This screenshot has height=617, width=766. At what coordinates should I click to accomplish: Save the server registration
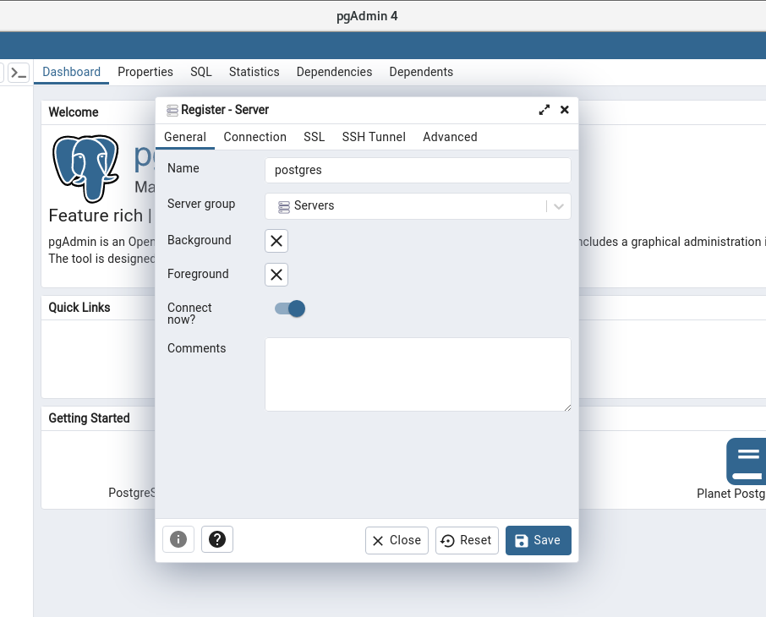pos(538,540)
